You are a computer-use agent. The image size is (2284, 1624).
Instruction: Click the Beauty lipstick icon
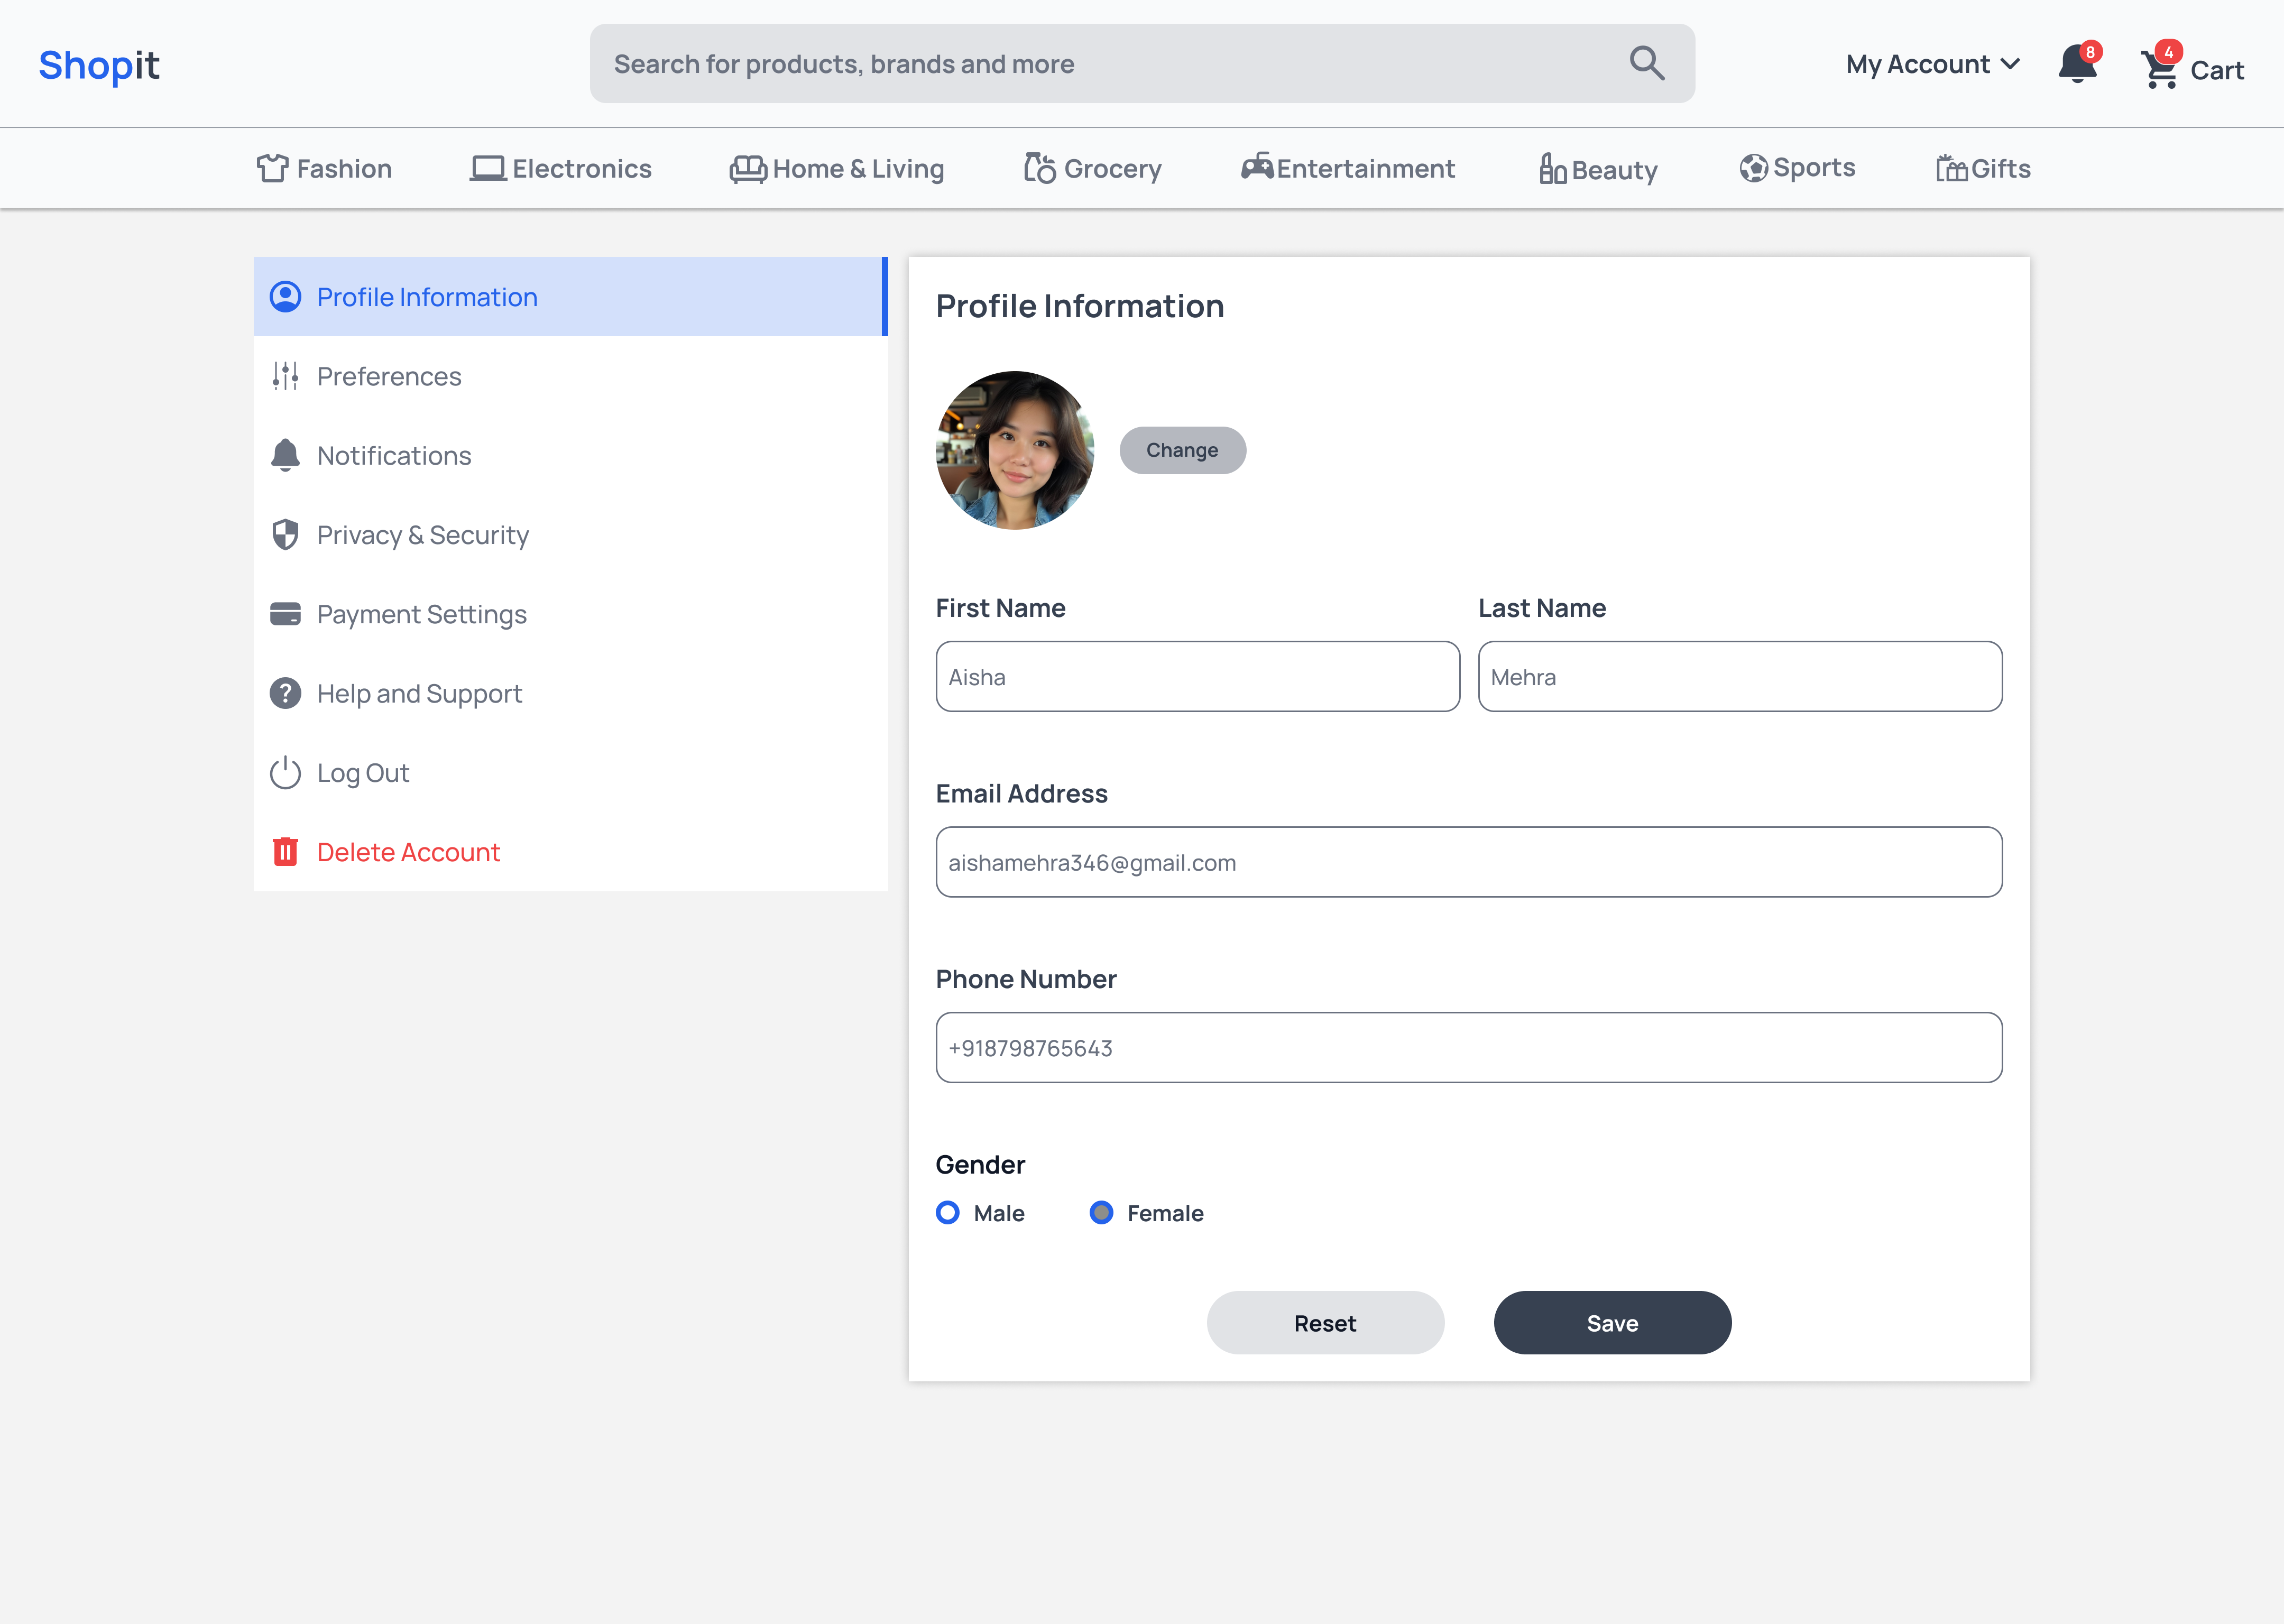click(x=1553, y=168)
